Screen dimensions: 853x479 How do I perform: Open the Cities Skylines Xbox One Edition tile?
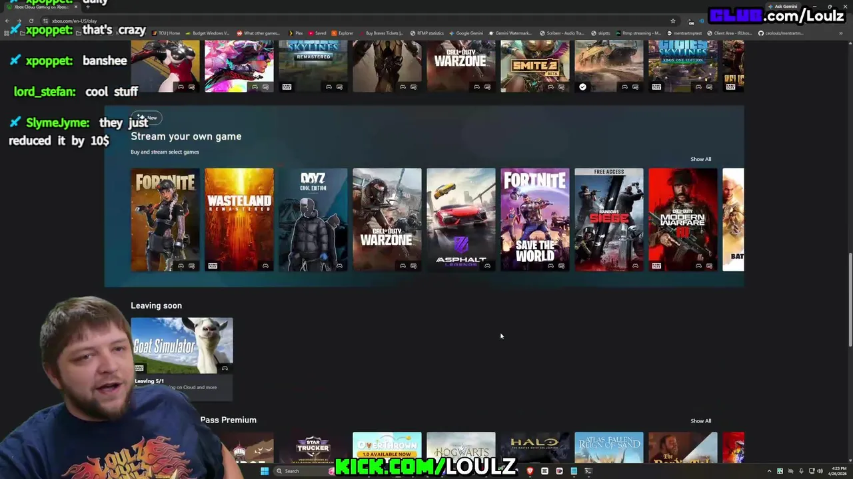tap(682, 66)
